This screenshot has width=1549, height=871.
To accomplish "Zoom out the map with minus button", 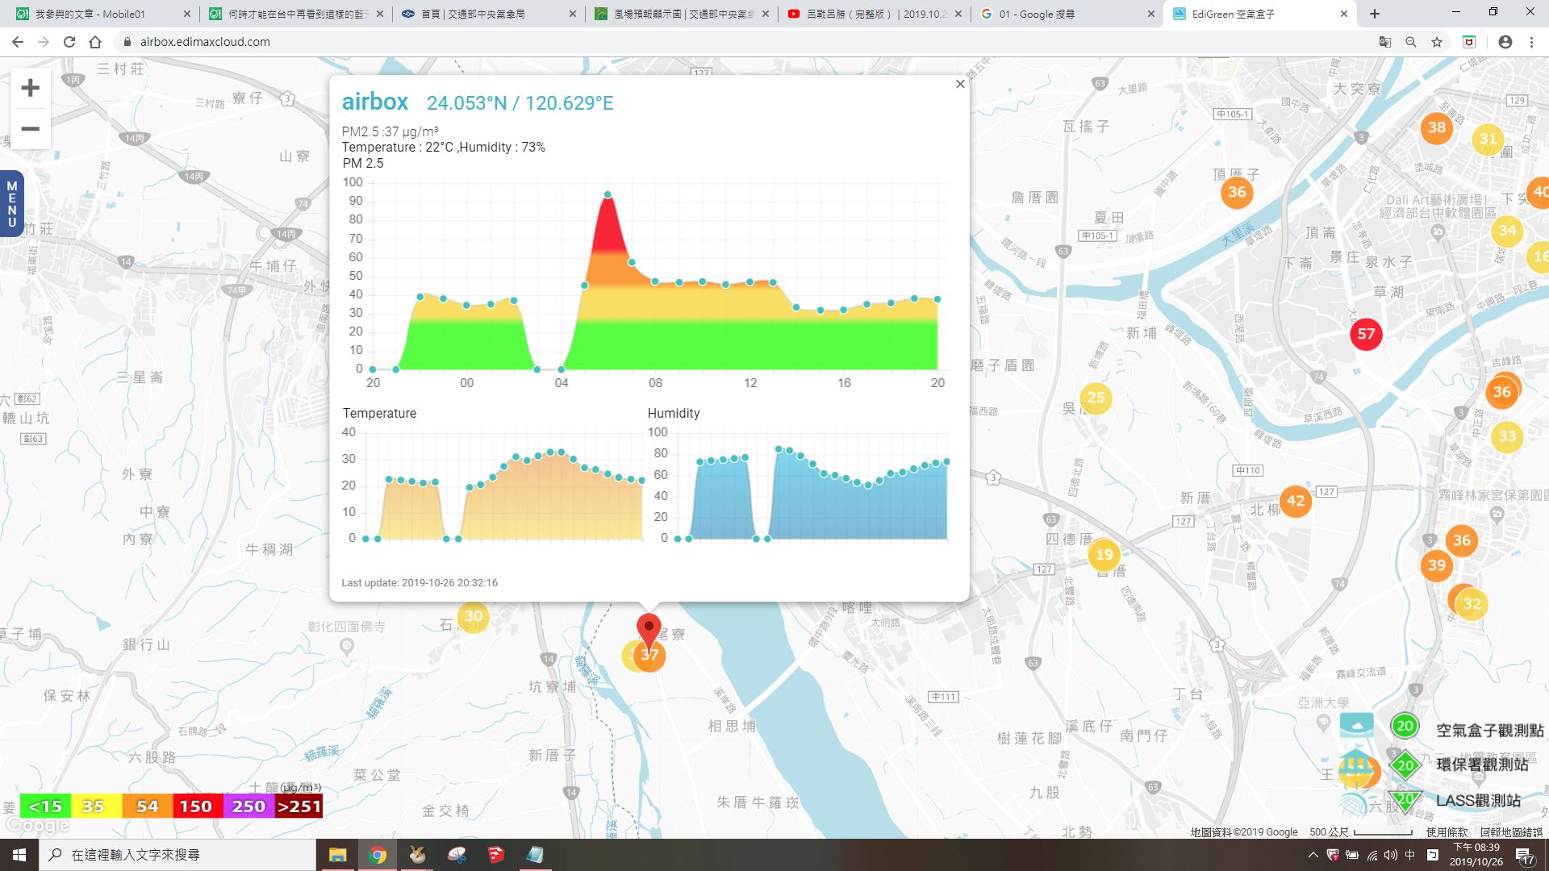I will [30, 129].
